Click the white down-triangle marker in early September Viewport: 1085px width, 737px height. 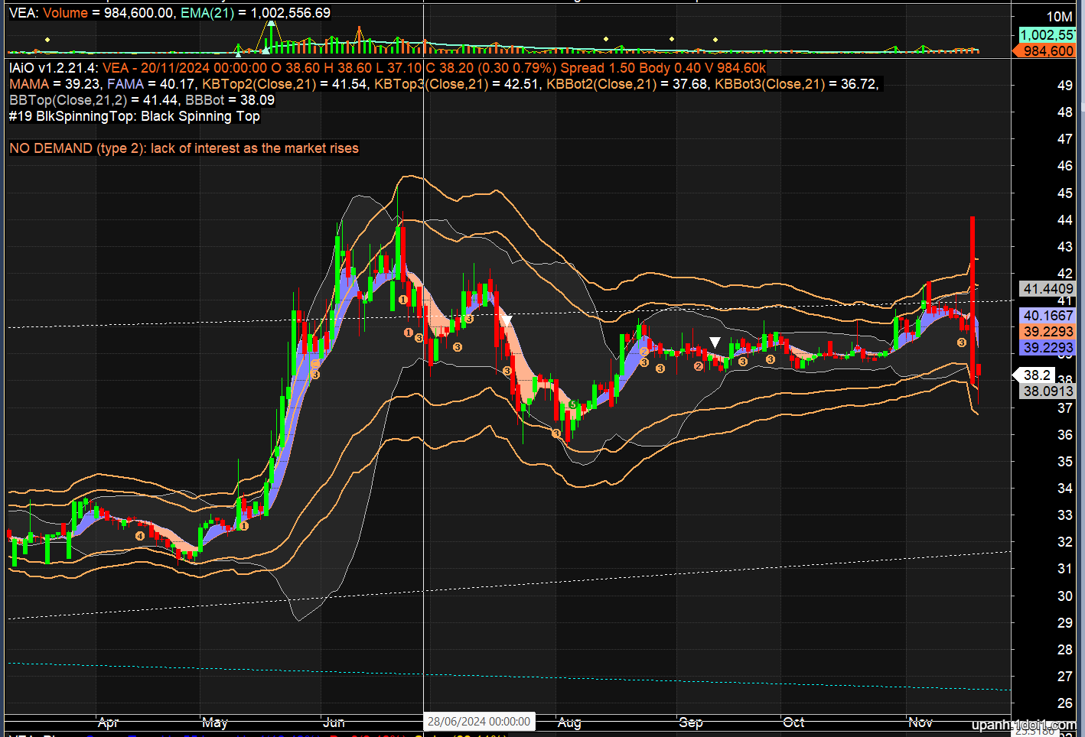click(x=715, y=342)
